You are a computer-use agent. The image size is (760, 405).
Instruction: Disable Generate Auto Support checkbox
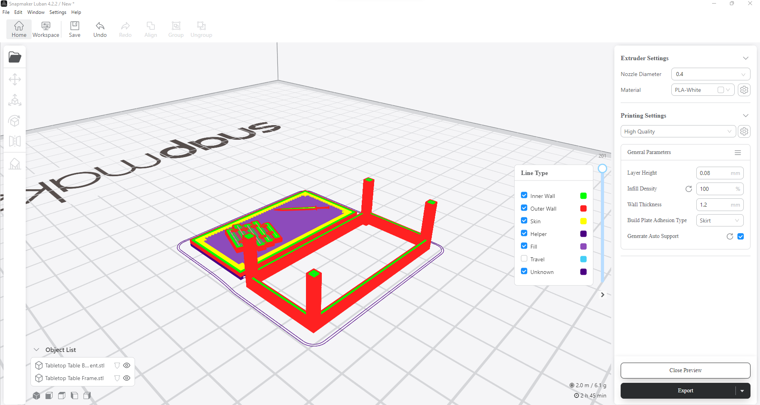click(x=741, y=236)
